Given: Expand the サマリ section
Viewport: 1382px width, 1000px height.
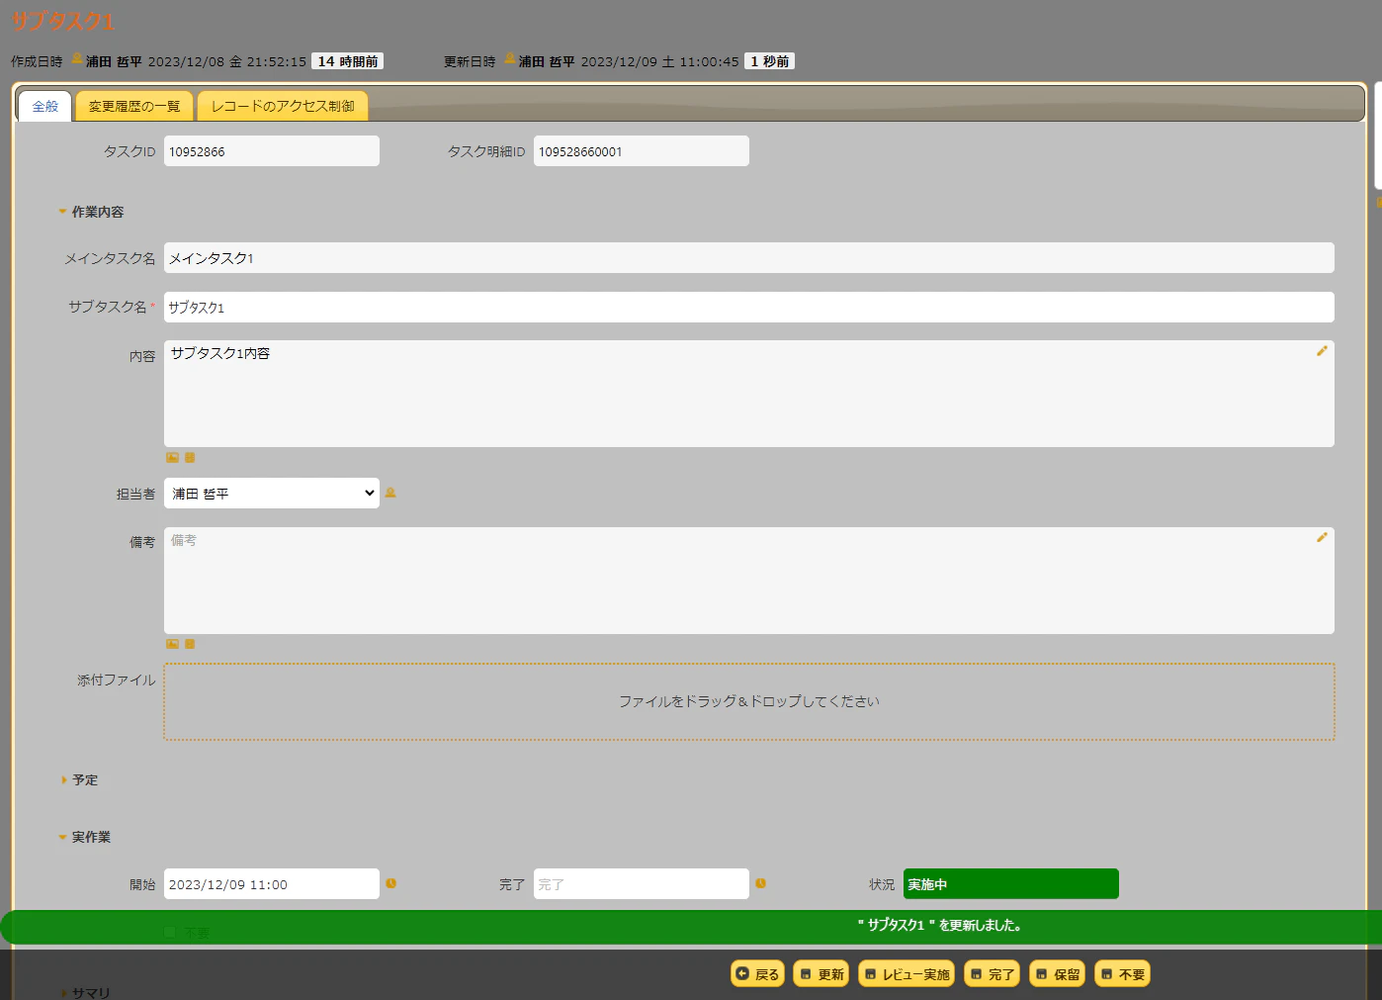Looking at the screenshot, I should (85, 992).
